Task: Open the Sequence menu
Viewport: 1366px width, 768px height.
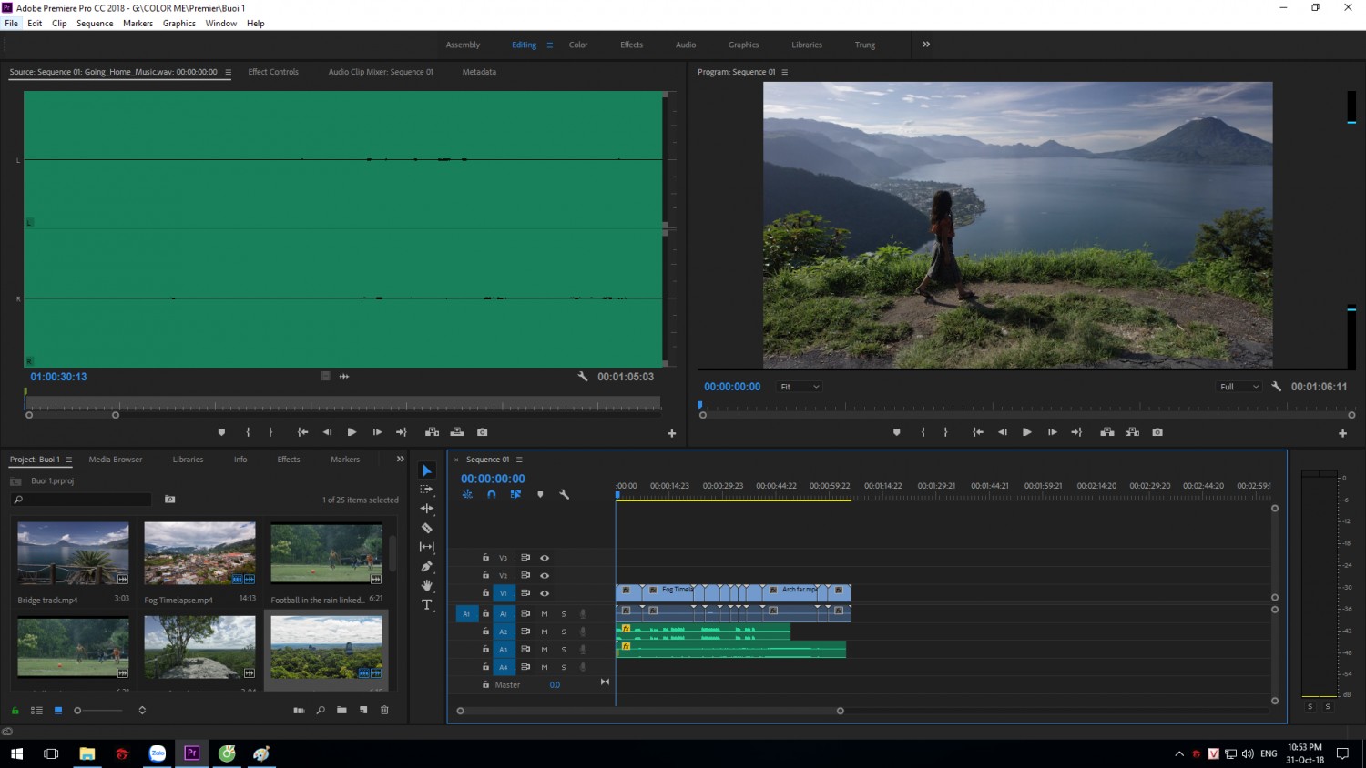Action: (95, 24)
